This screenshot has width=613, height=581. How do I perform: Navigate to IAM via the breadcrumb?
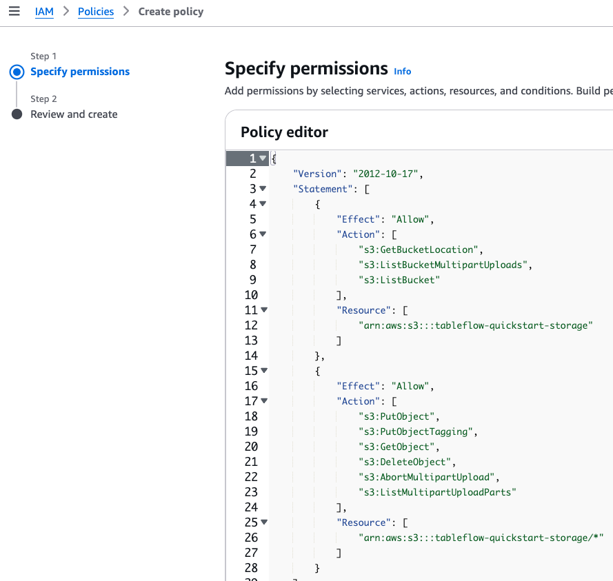coord(44,11)
